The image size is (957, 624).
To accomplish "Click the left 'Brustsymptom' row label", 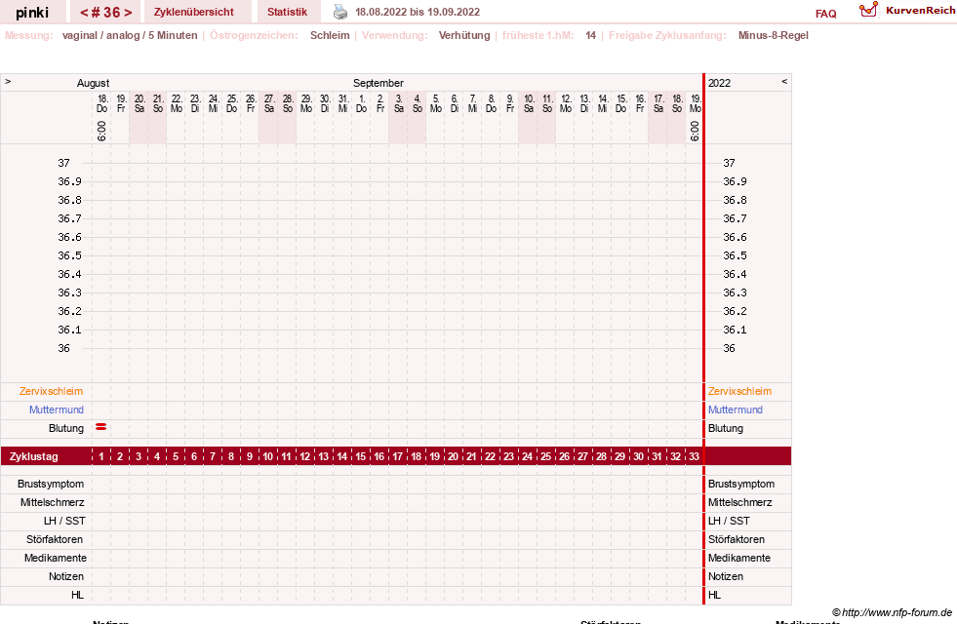I will 51,484.
